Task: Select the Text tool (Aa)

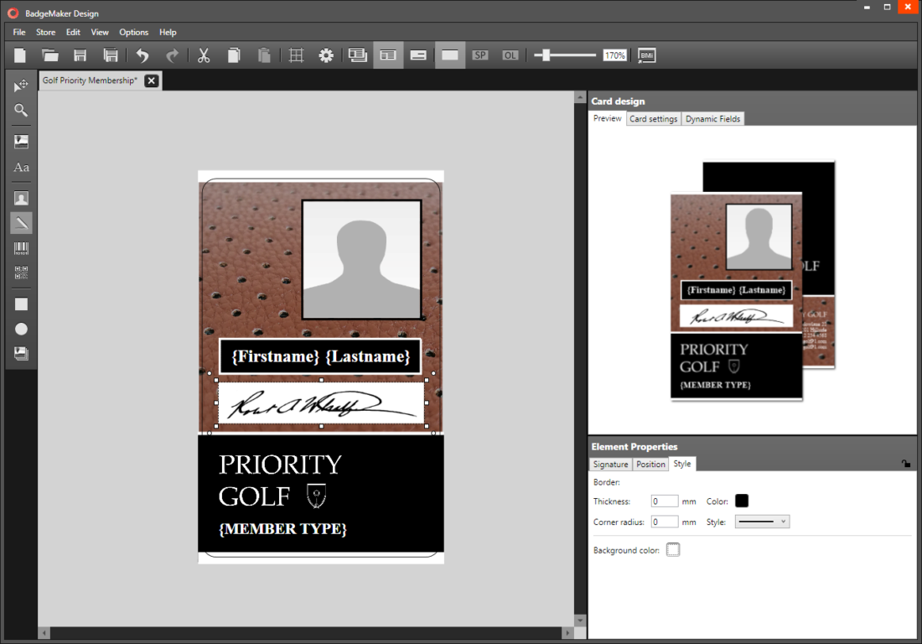Action: point(21,167)
